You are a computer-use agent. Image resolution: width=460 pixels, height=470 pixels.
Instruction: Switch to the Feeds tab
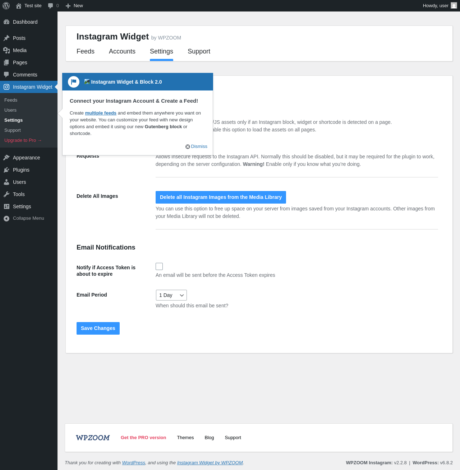pyautogui.click(x=86, y=51)
